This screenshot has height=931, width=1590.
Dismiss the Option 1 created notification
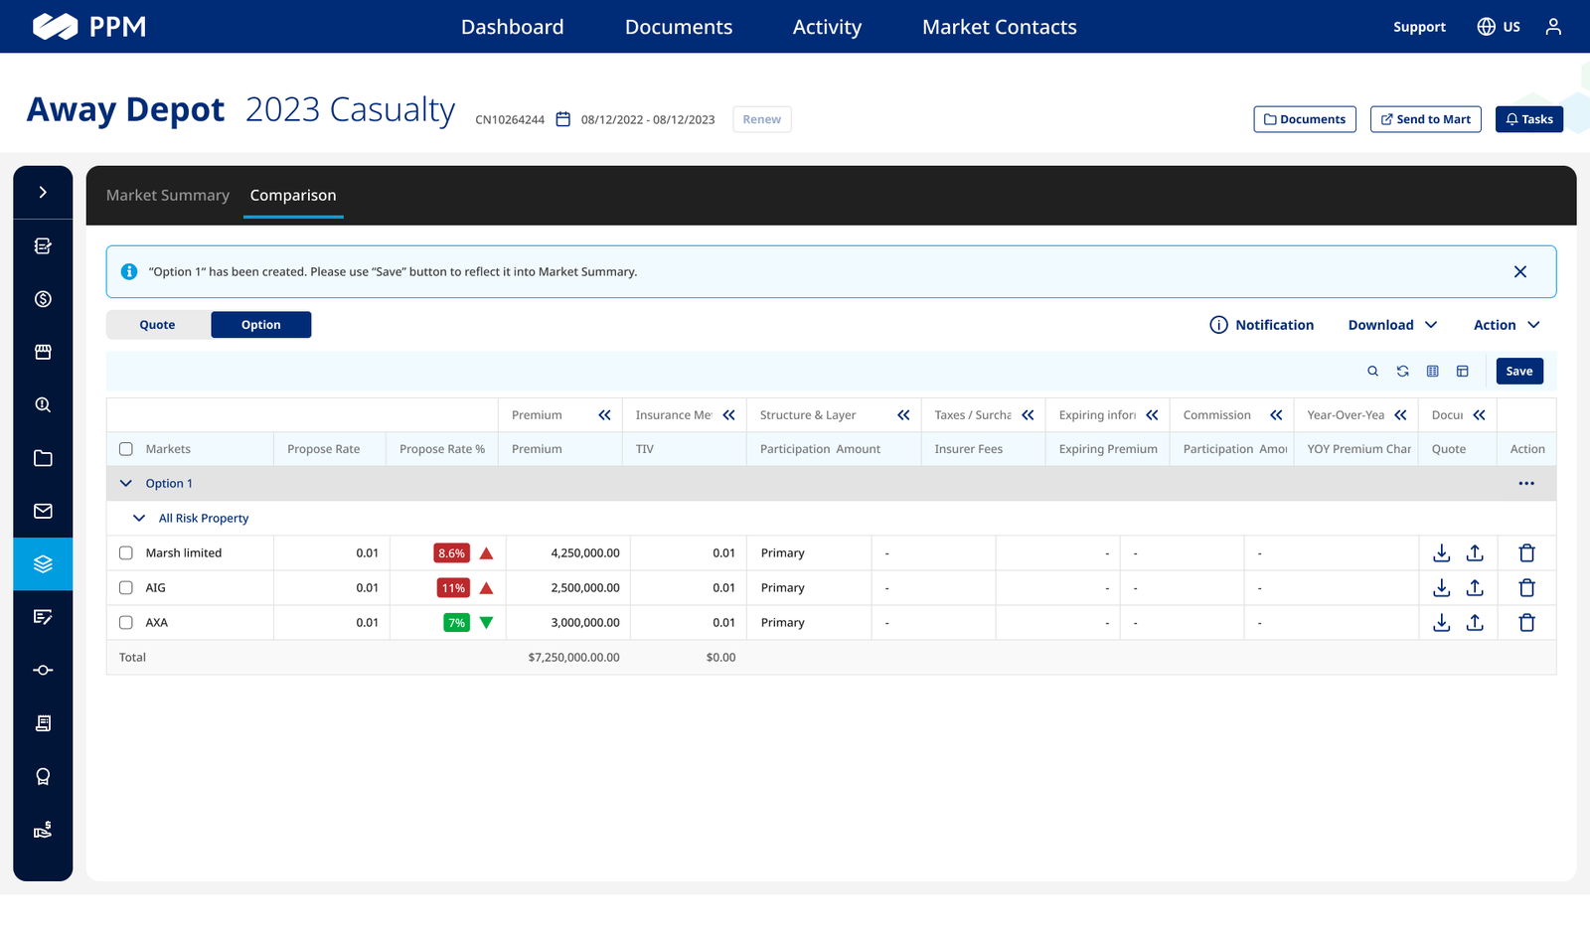pyautogui.click(x=1519, y=272)
